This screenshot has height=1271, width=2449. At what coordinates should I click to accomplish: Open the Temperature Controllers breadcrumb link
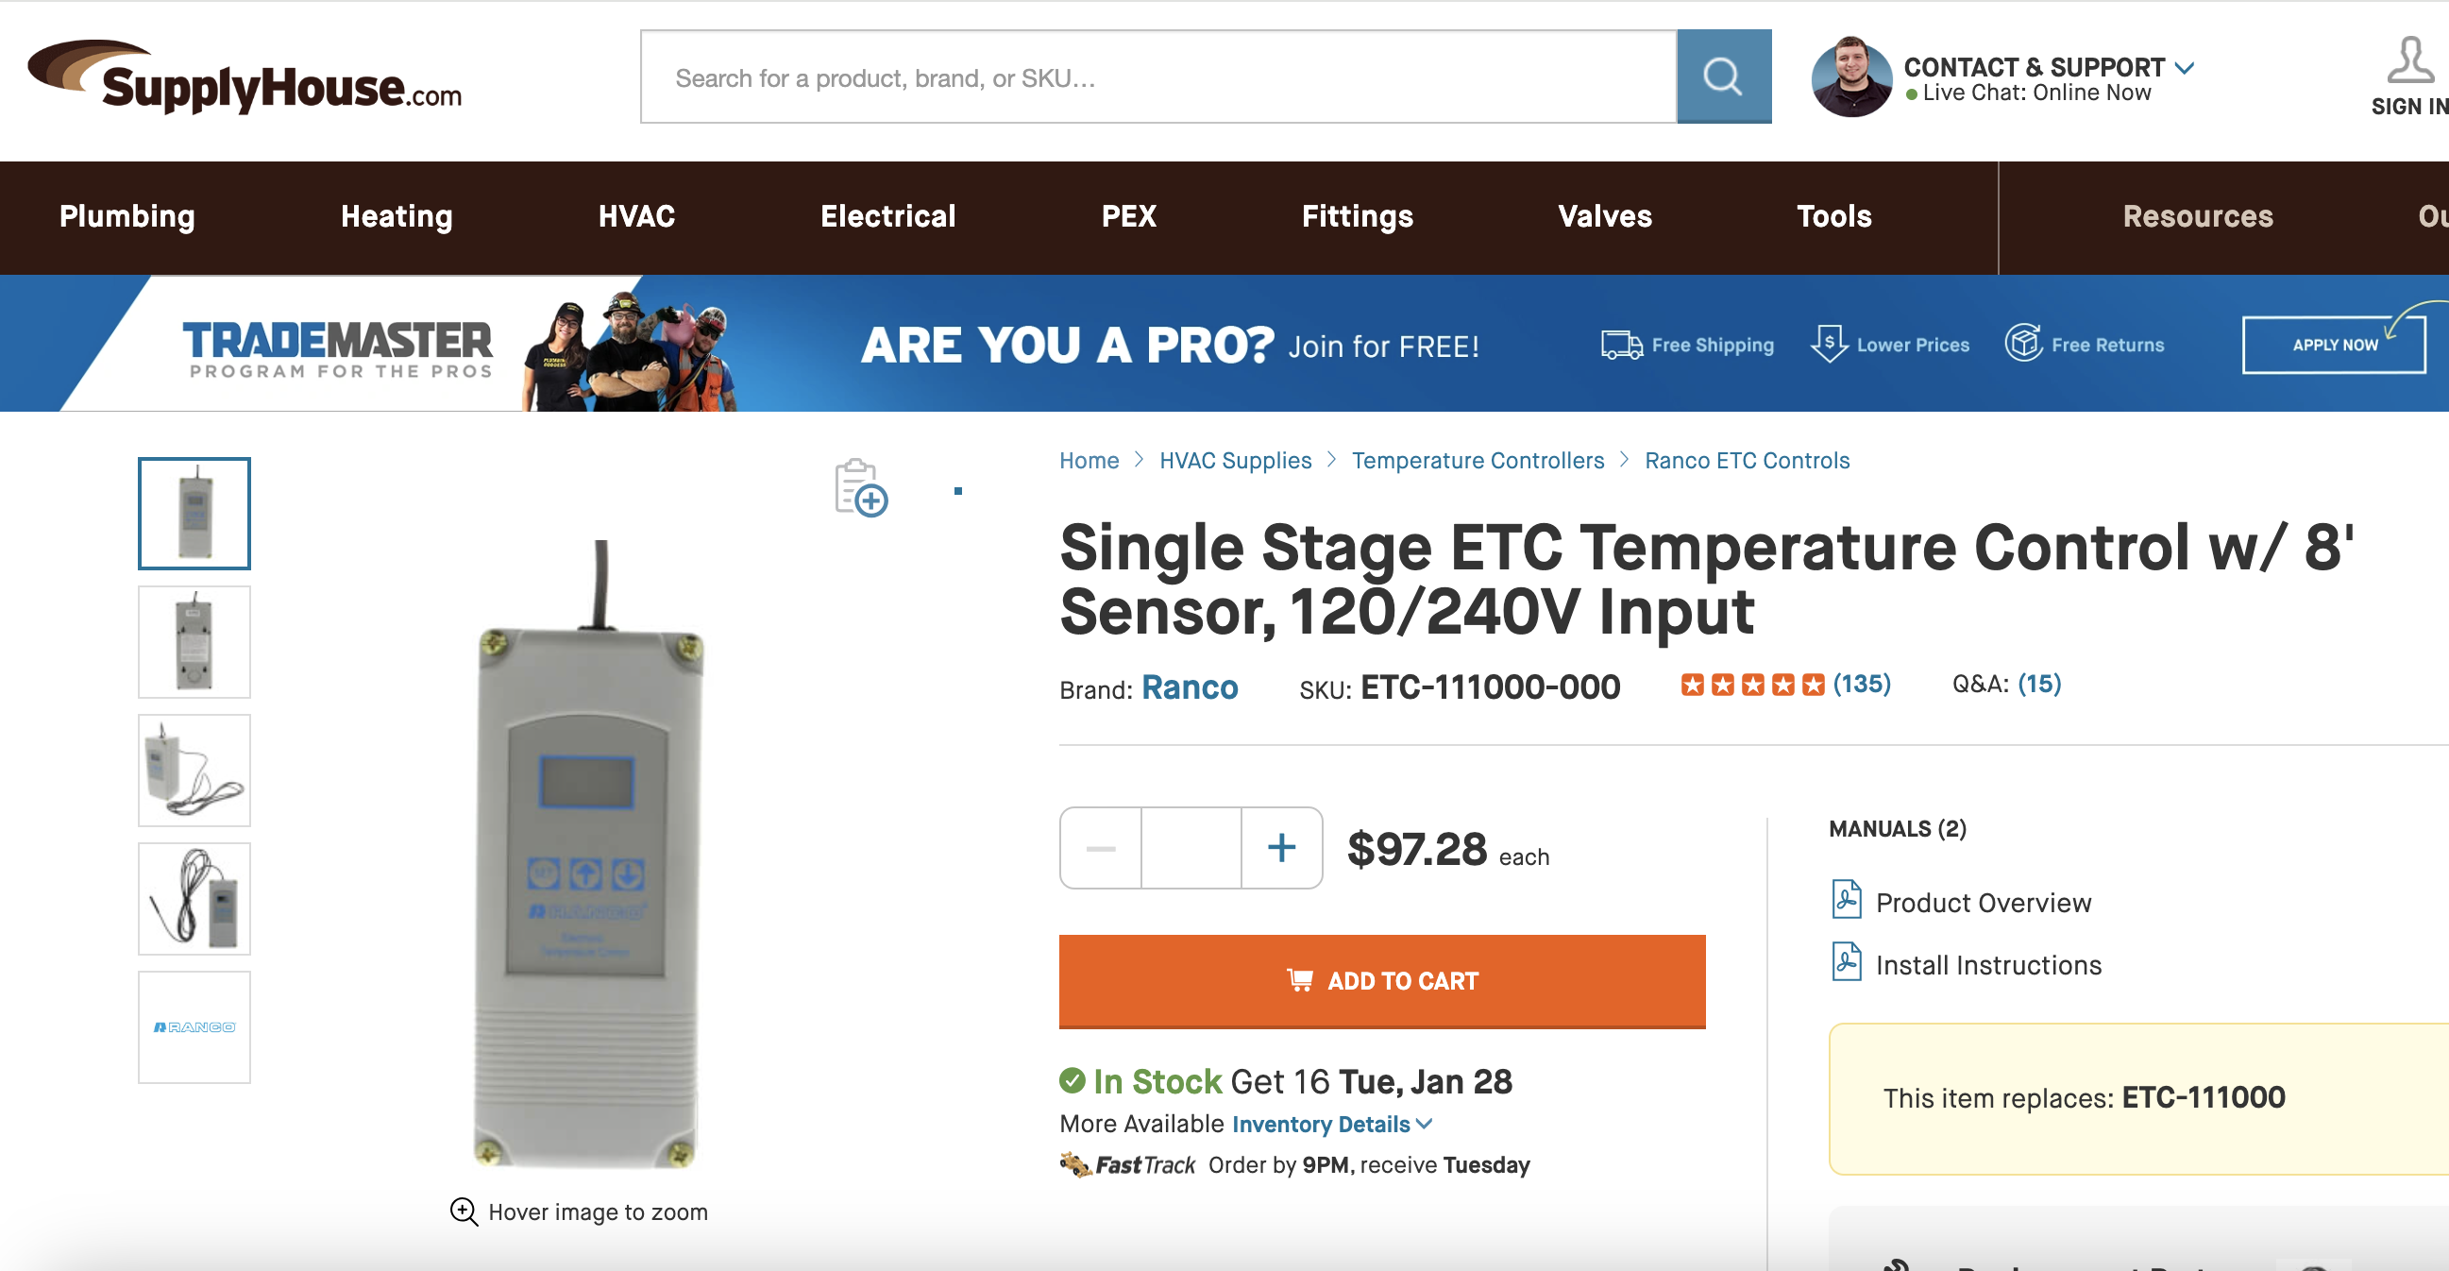click(x=1478, y=461)
